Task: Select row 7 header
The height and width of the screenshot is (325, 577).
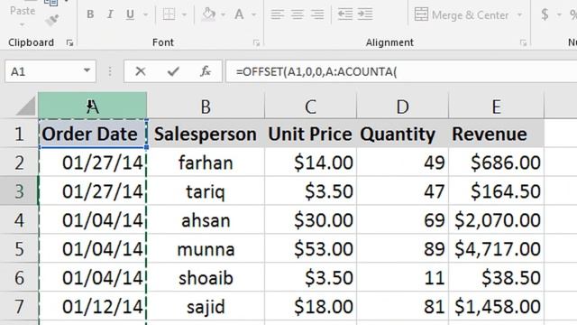Action: pos(19,306)
